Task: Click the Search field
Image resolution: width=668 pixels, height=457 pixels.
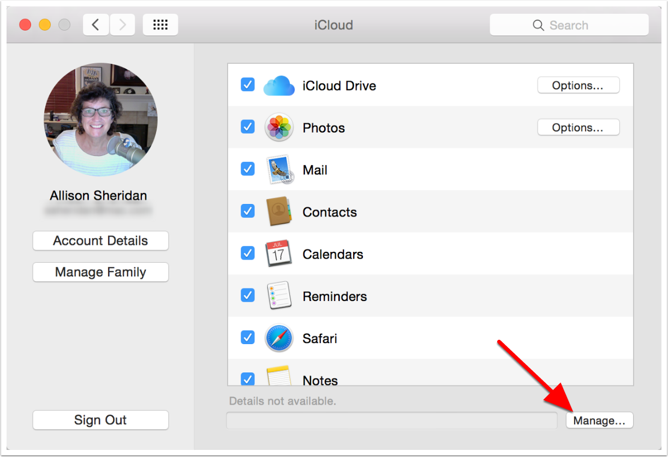Action: 569,25
